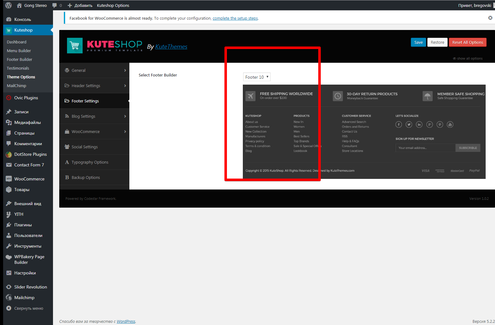
Task: Click the Внешний вид brush icon
Action: pos(9,204)
